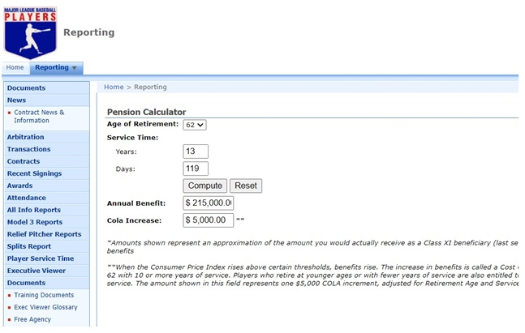Image resolution: width=525 pixels, height=333 pixels.
Task: Go to Recent Signings section
Action: 35,173
